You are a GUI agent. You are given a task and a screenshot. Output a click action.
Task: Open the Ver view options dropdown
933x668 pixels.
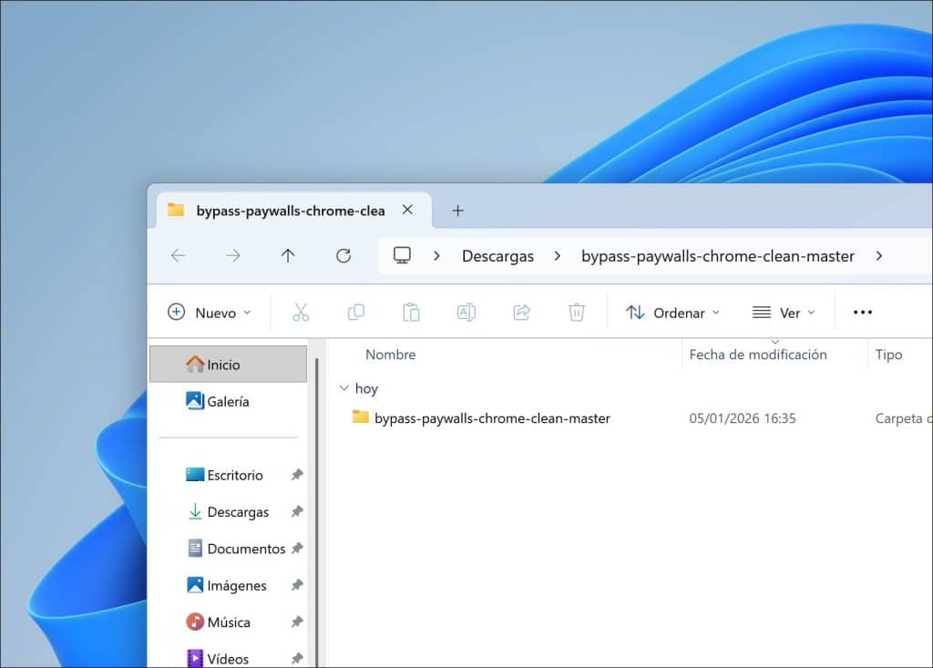784,313
